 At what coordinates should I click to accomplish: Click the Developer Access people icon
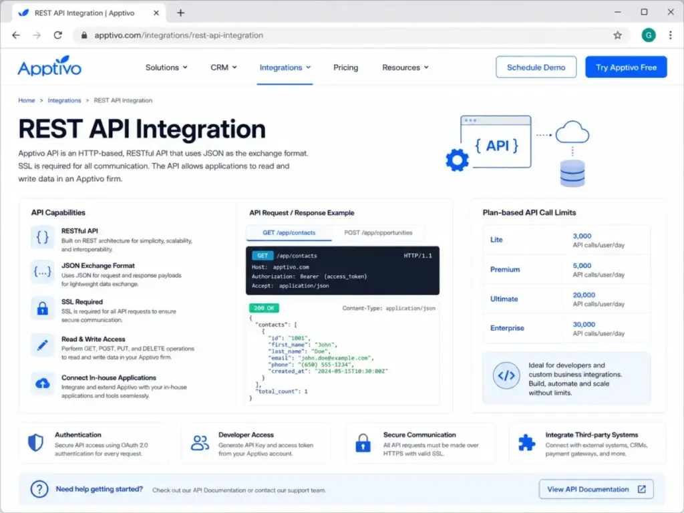(x=200, y=443)
